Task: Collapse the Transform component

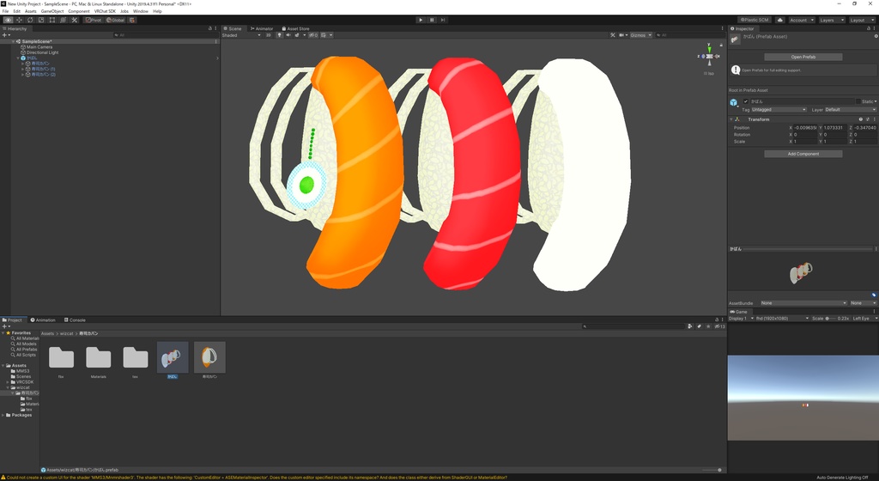Action: coord(731,119)
